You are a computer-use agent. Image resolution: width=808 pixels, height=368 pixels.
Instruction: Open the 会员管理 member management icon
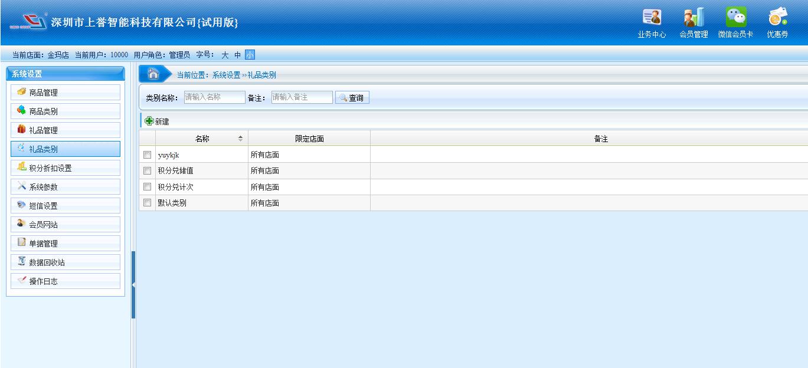(x=693, y=17)
